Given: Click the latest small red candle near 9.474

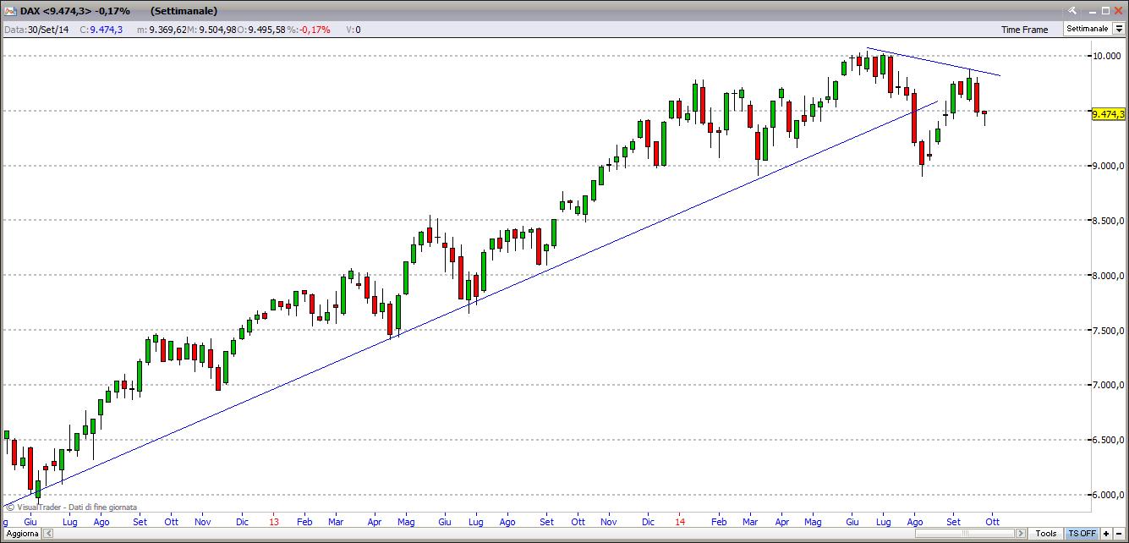Looking at the screenshot, I should coord(984,113).
